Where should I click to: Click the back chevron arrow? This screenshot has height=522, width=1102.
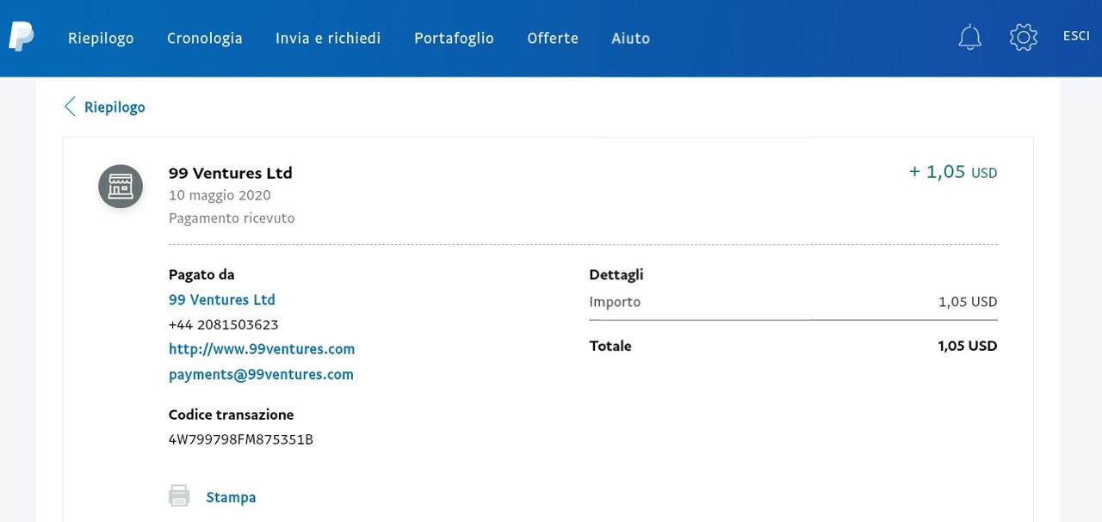(x=70, y=107)
